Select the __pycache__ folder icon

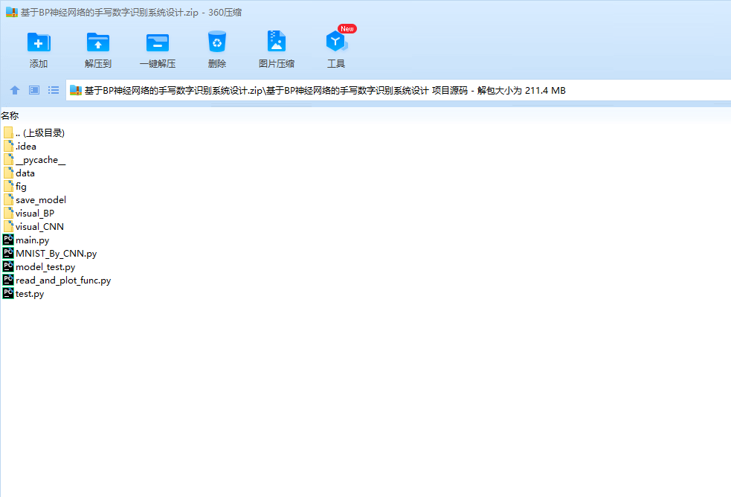(x=8, y=159)
